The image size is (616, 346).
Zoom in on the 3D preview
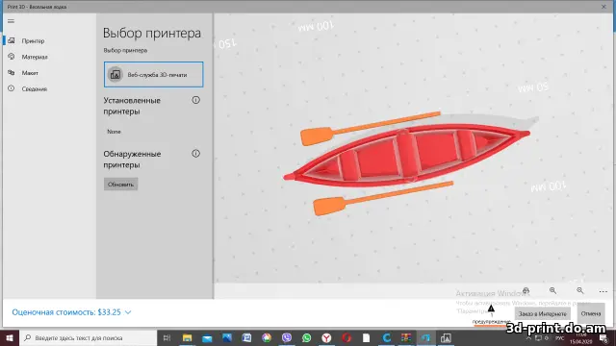(x=552, y=290)
